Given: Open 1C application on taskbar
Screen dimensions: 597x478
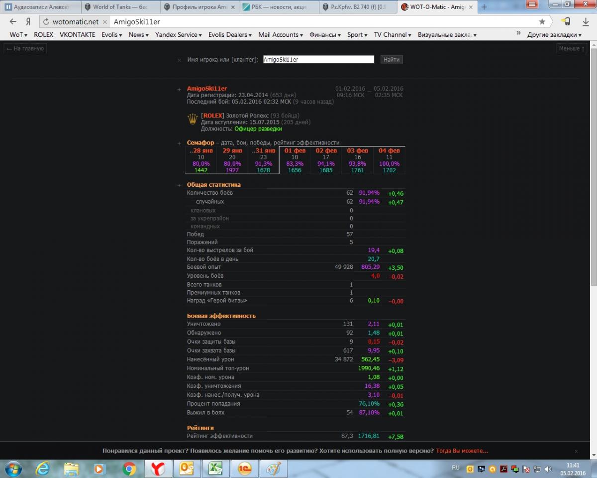Looking at the screenshot, I should (245, 469).
